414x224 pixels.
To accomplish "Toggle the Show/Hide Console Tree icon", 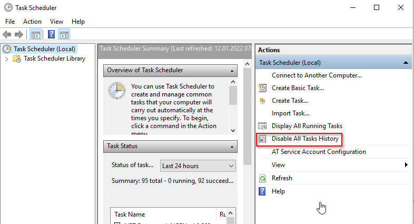I will point(35,35).
